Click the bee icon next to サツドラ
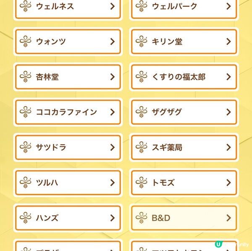This screenshot has width=252, height=251. (x=25, y=147)
